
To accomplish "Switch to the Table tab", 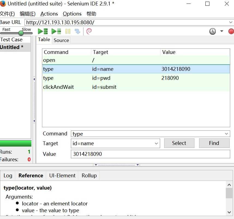I will [44, 40].
